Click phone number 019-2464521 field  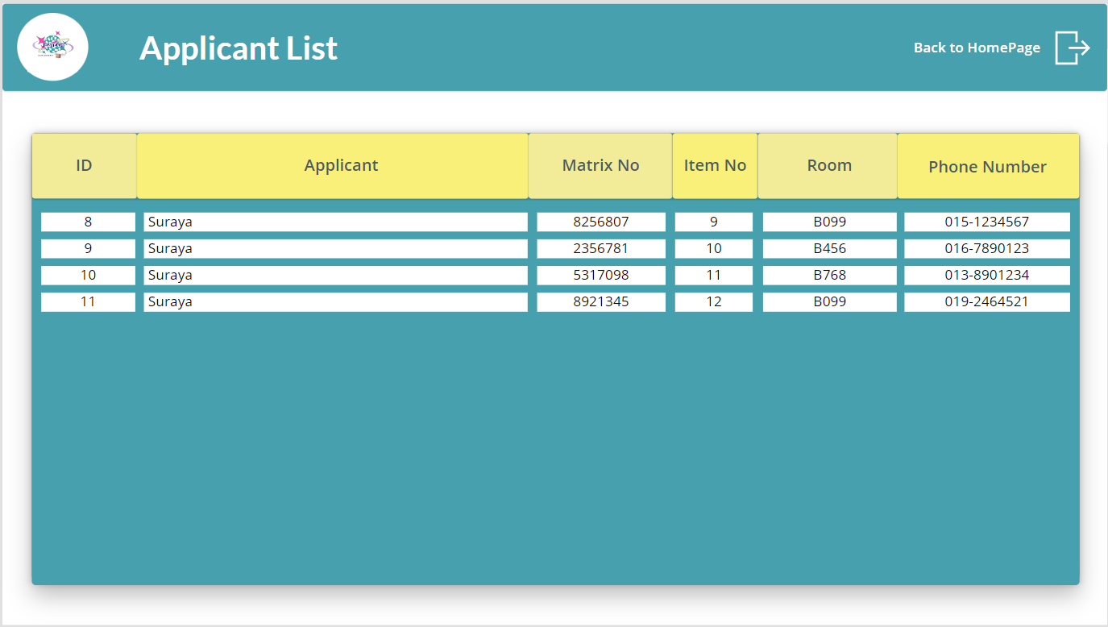click(x=987, y=301)
